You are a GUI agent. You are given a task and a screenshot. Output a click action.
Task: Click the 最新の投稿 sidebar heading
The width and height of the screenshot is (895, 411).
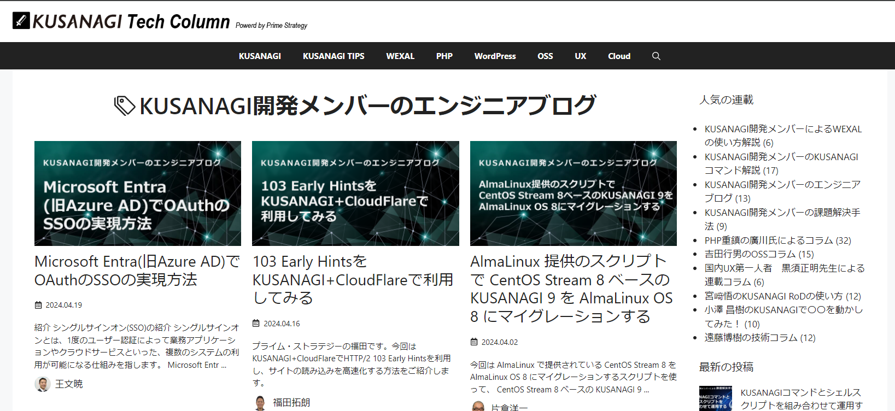point(726,367)
